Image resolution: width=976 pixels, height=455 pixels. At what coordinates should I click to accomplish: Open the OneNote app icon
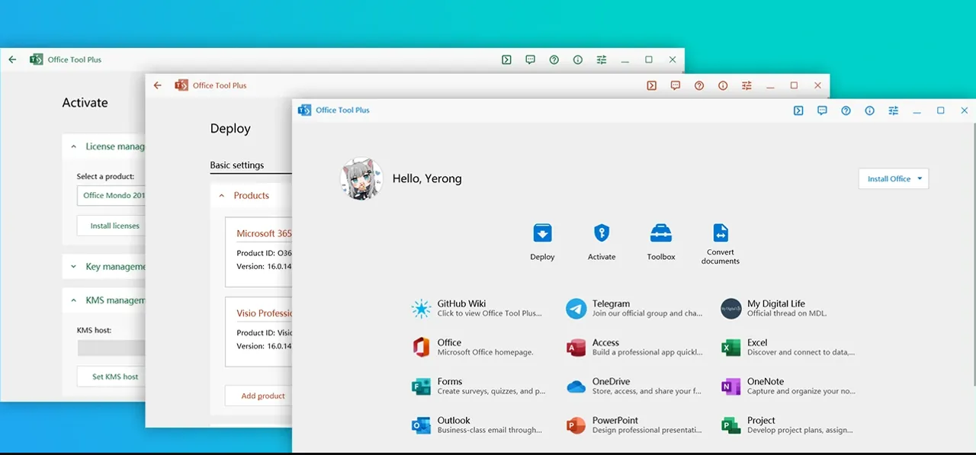point(730,386)
